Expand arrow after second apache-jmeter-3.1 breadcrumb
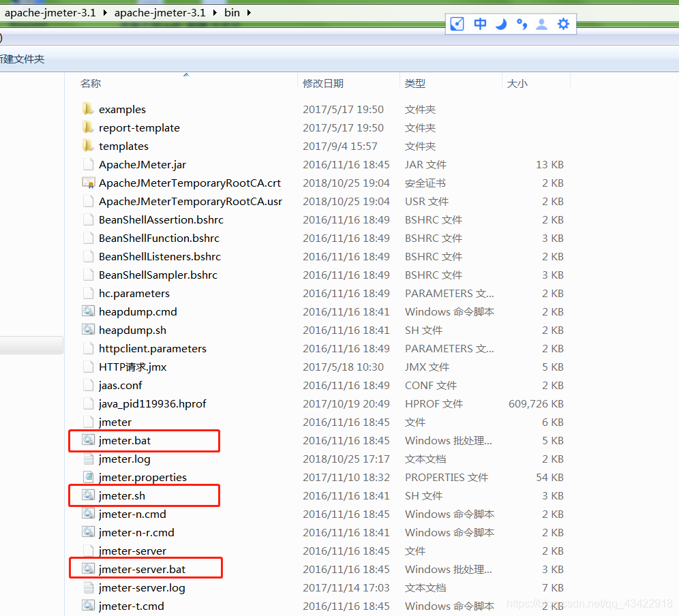The image size is (679, 616). coord(215,12)
